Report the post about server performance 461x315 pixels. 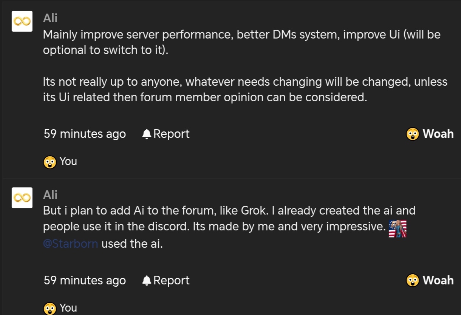pyautogui.click(x=171, y=134)
